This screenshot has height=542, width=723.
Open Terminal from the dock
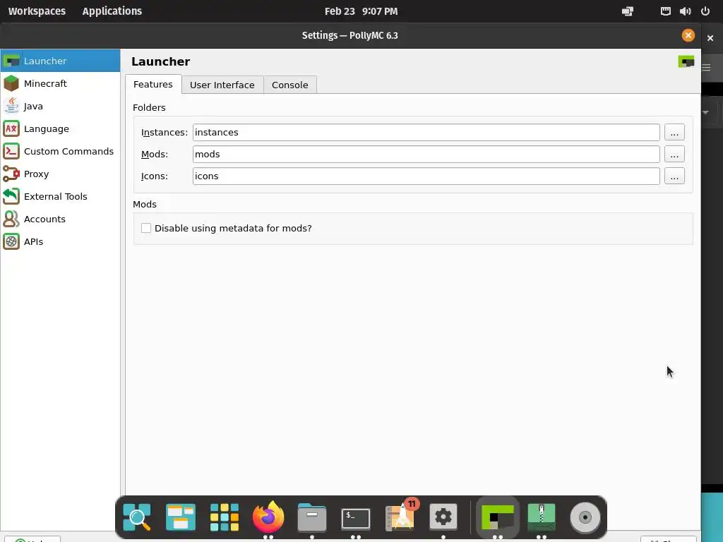356,518
